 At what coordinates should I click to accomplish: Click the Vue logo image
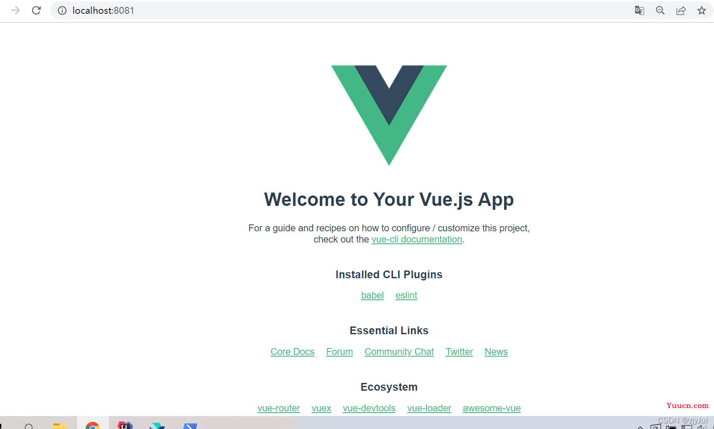click(389, 115)
